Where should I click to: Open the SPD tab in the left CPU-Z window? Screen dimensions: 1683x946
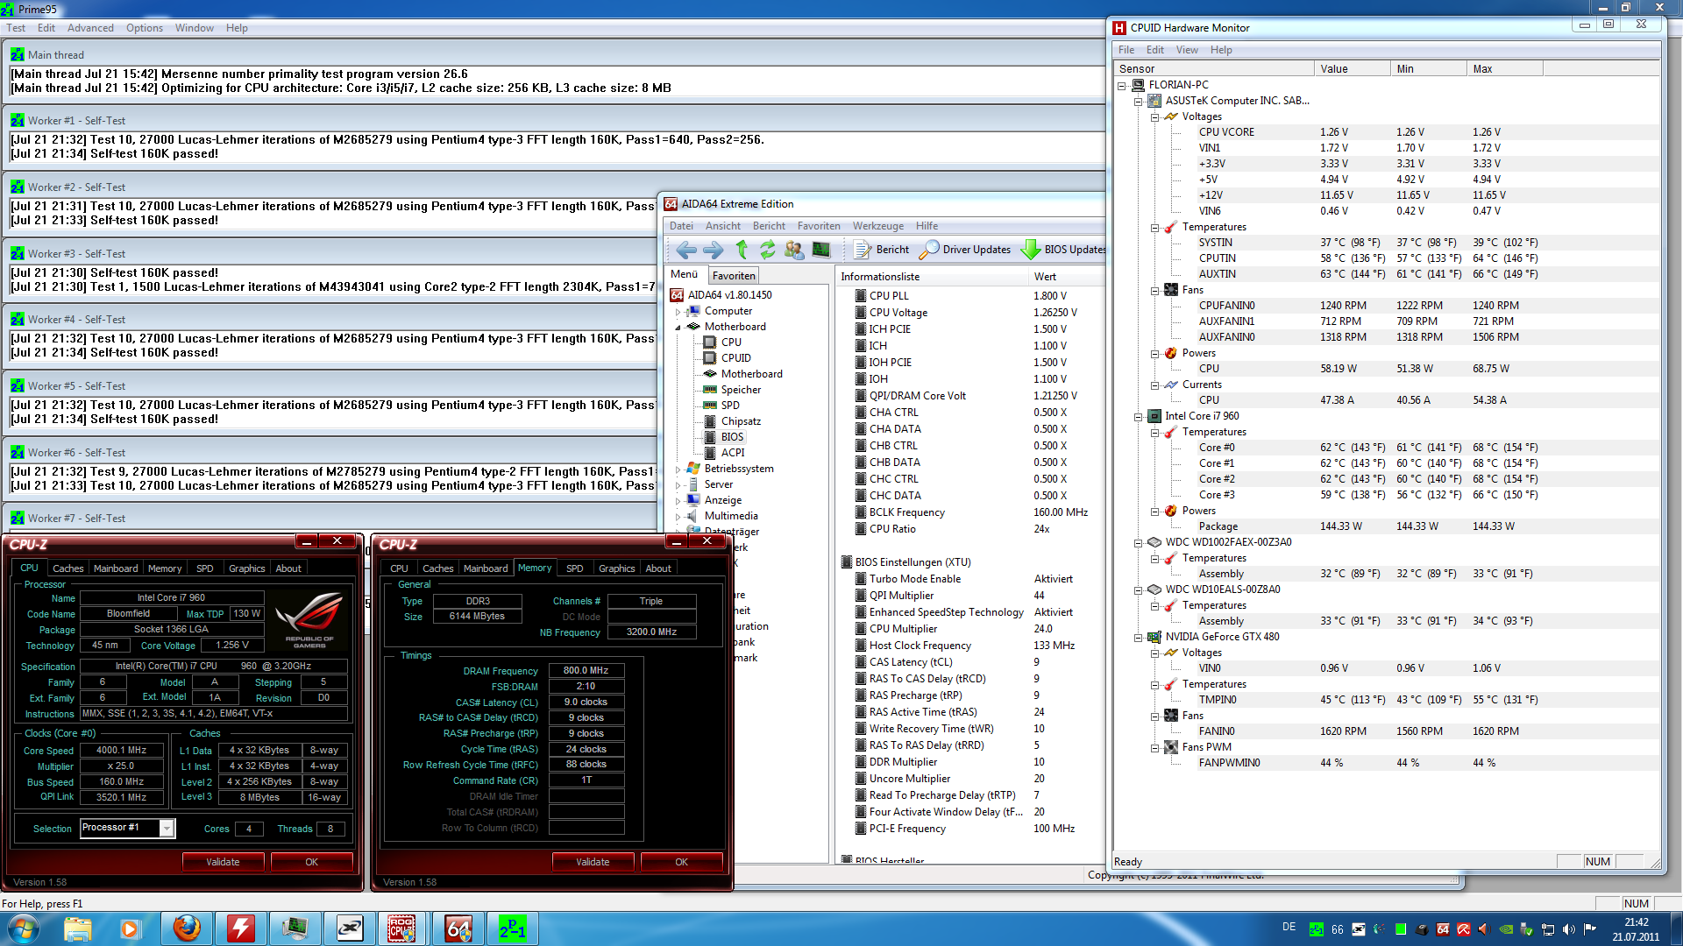pyautogui.click(x=204, y=568)
